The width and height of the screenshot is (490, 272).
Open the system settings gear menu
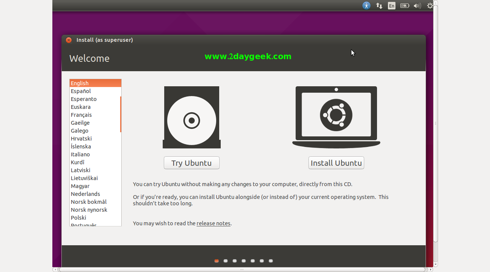[x=430, y=6]
